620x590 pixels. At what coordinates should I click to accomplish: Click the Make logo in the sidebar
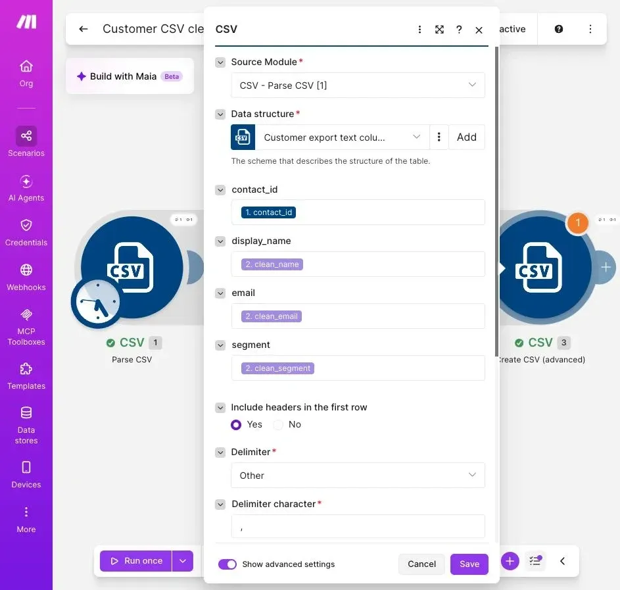pyautogui.click(x=26, y=22)
